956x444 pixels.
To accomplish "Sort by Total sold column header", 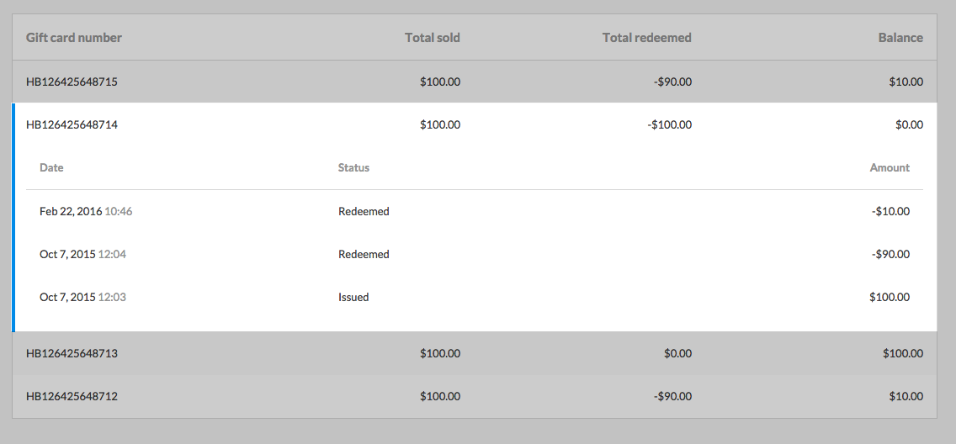I will [432, 38].
